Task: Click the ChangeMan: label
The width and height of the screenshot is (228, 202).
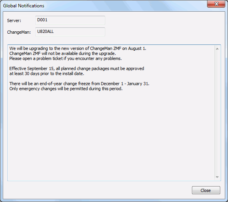Action: coord(19,32)
